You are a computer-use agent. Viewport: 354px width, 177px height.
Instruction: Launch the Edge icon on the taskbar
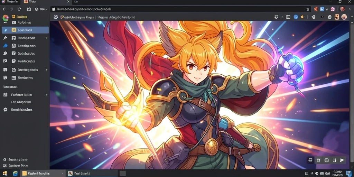point(15,174)
